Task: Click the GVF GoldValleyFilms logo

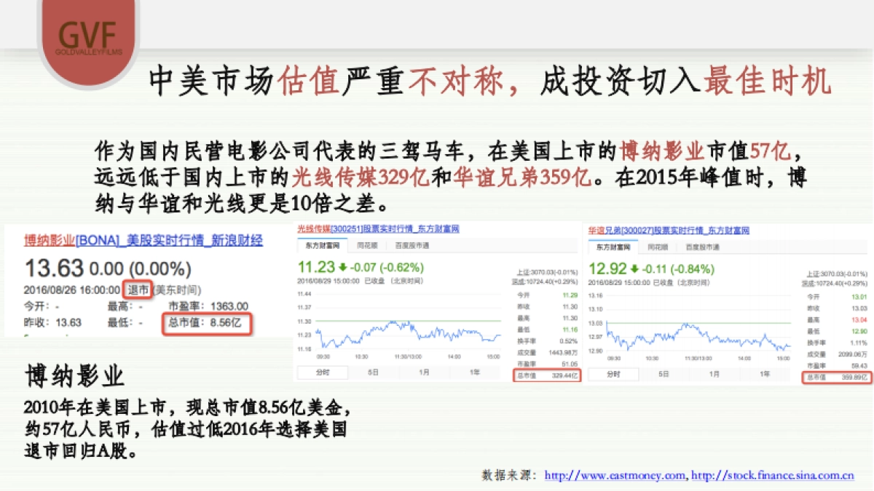Action: tap(87, 33)
